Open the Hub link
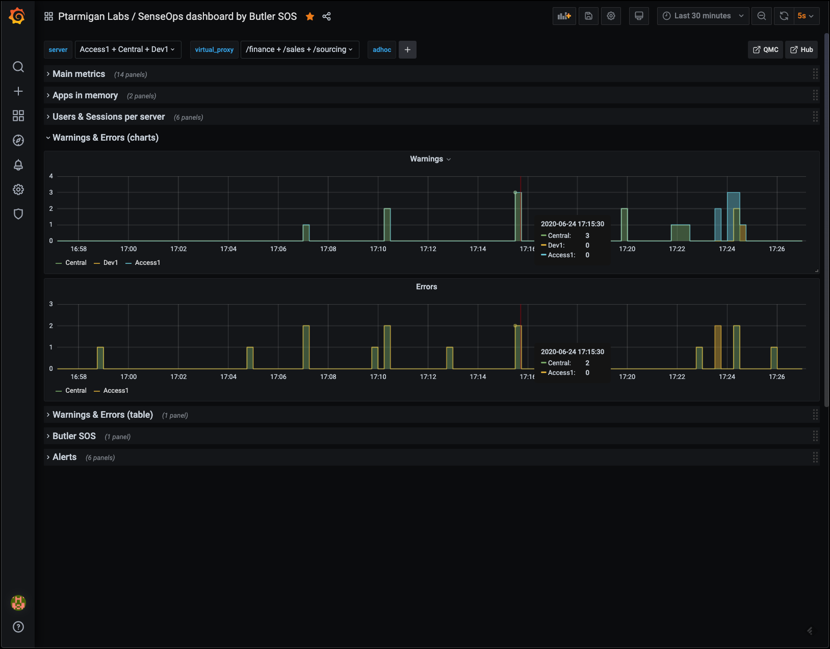 click(x=801, y=49)
